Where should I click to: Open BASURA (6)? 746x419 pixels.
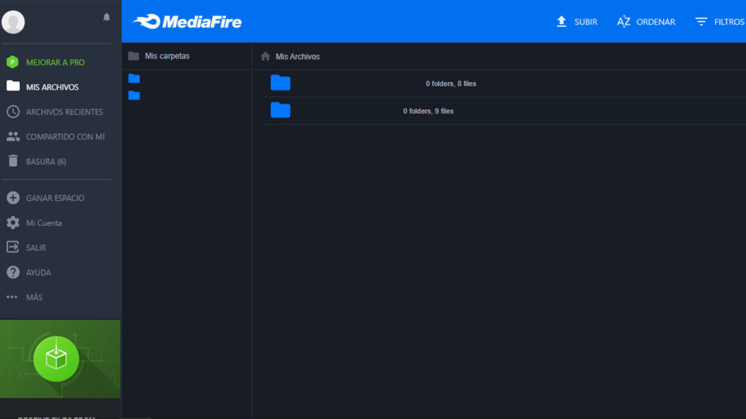point(46,161)
